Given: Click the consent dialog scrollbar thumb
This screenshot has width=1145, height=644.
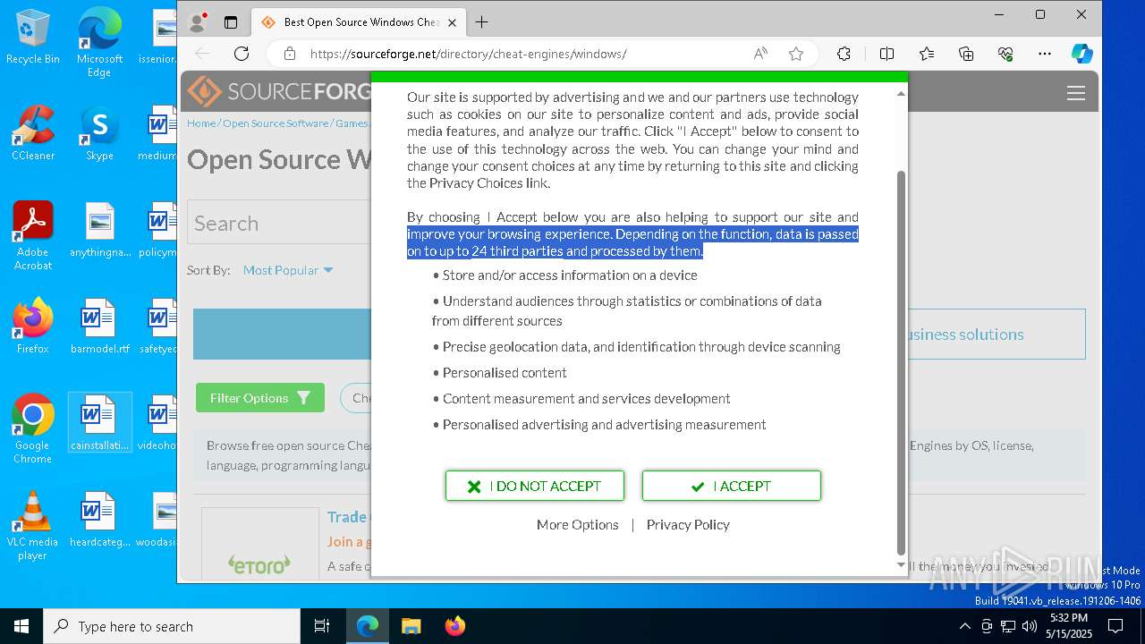Looking at the screenshot, I should click(901, 362).
